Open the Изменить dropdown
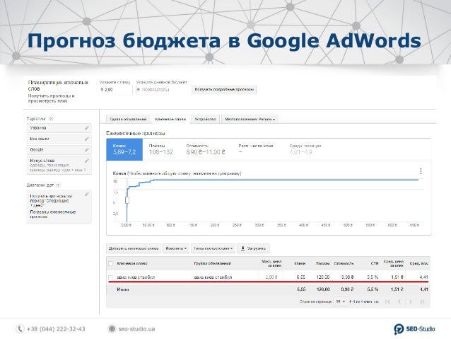The width and height of the screenshot is (451, 339). point(176,248)
